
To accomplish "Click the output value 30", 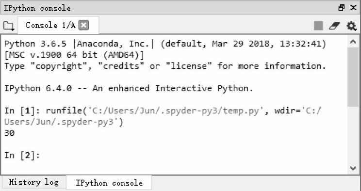I will point(9,133).
